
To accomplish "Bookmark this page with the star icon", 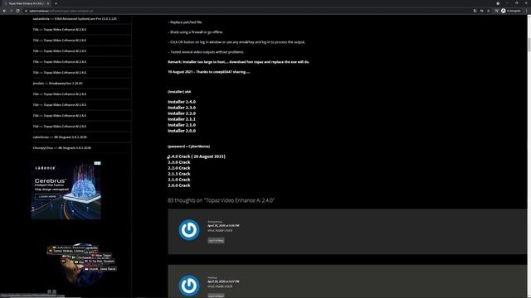I will coord(489,11).
